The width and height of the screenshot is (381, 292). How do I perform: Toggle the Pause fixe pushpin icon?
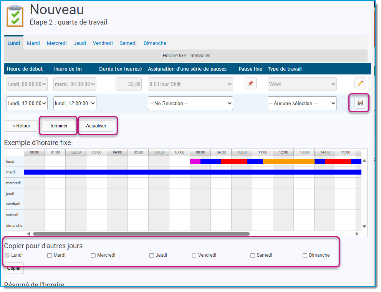pos(250,84)
